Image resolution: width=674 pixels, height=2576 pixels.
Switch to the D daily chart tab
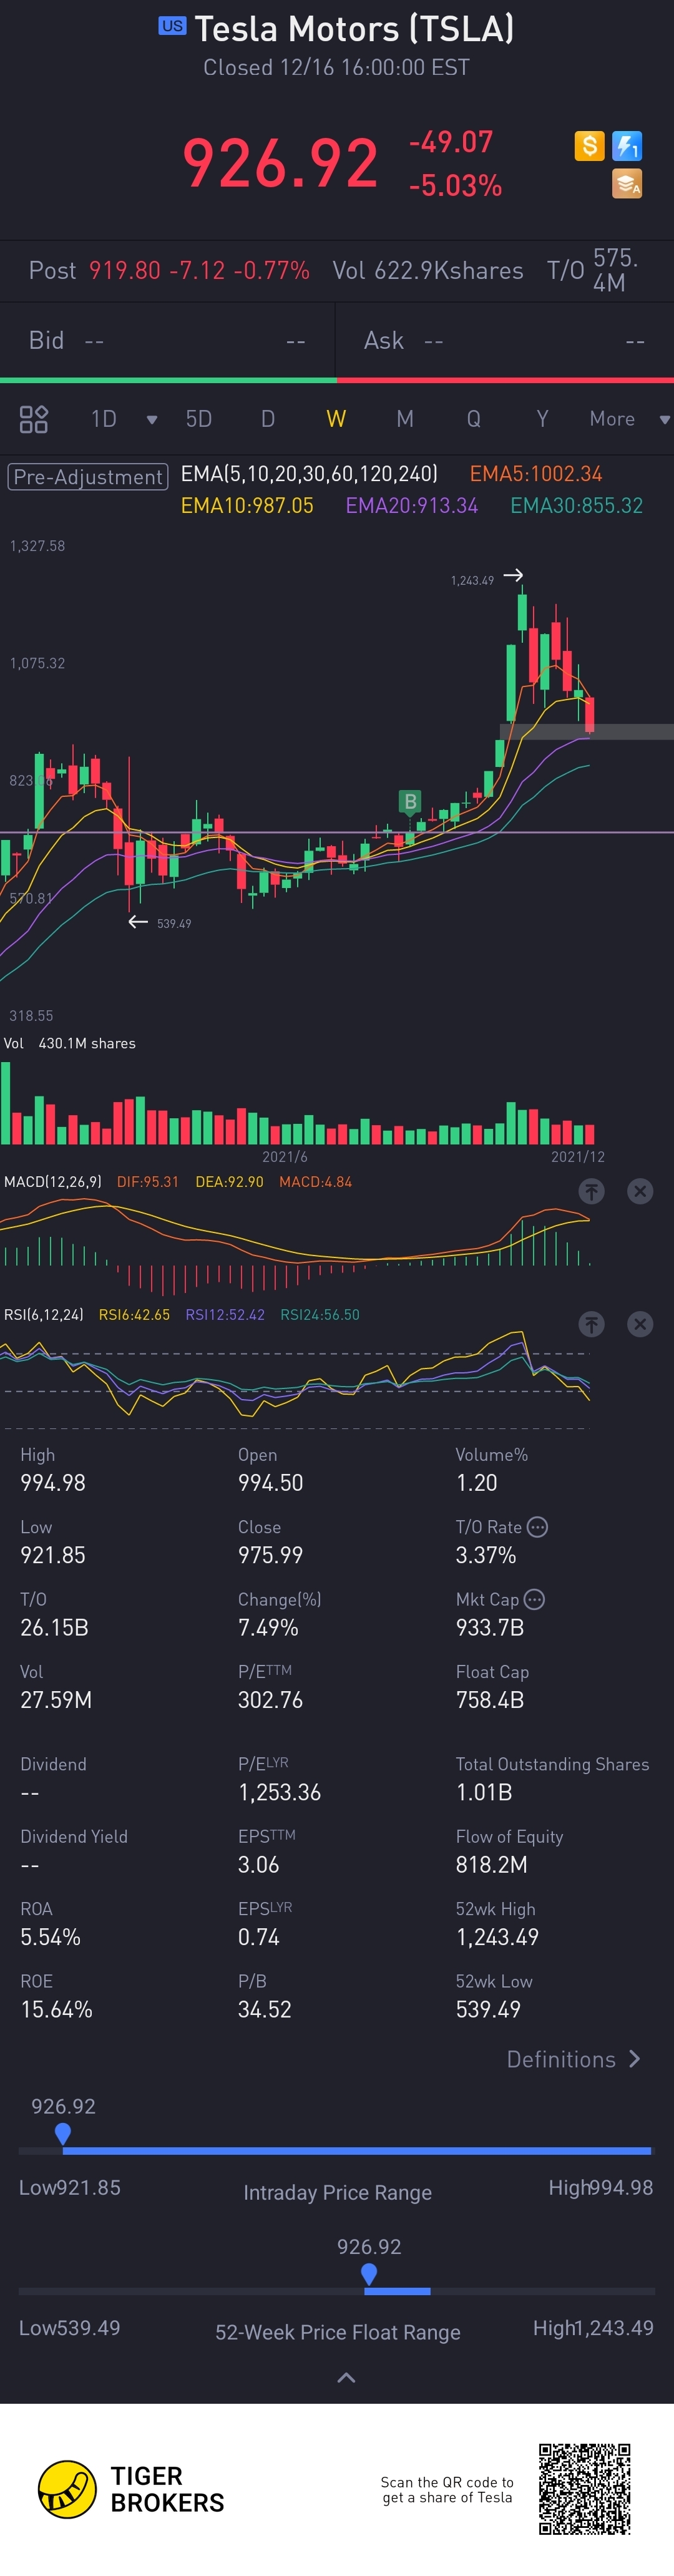pos(268,419)
